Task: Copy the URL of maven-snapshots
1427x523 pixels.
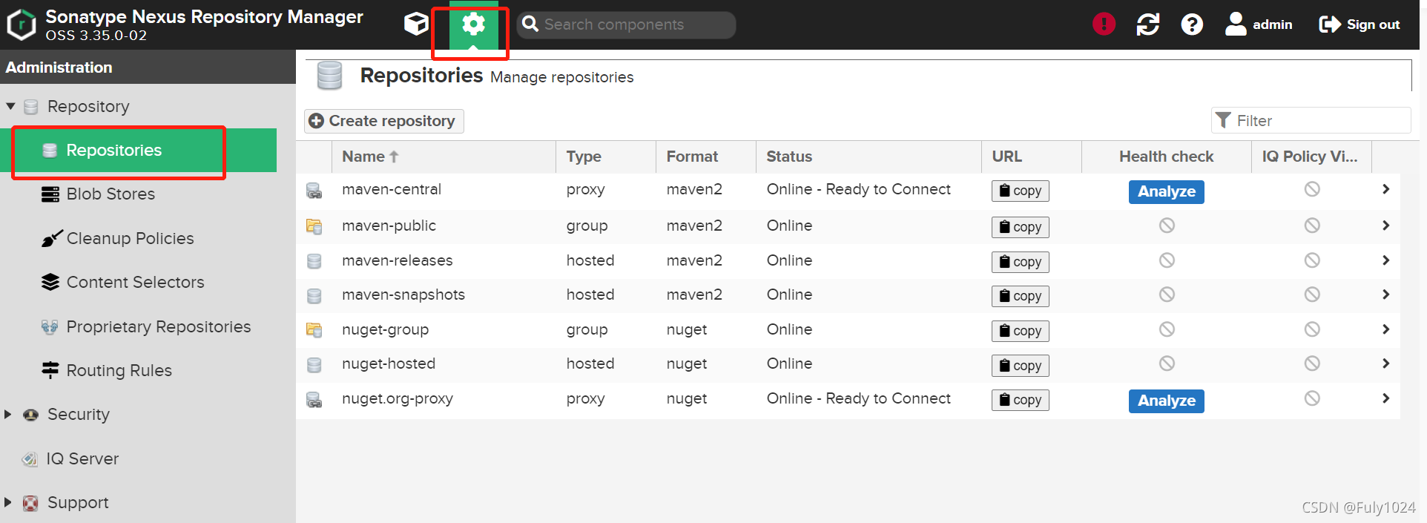Action: click(x=1020, y=296)
